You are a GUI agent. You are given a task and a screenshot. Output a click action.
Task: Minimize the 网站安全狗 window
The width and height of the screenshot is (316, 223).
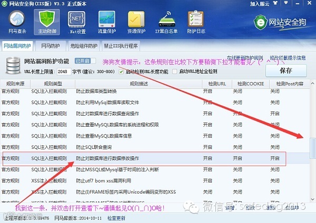(x=297, y=4)
